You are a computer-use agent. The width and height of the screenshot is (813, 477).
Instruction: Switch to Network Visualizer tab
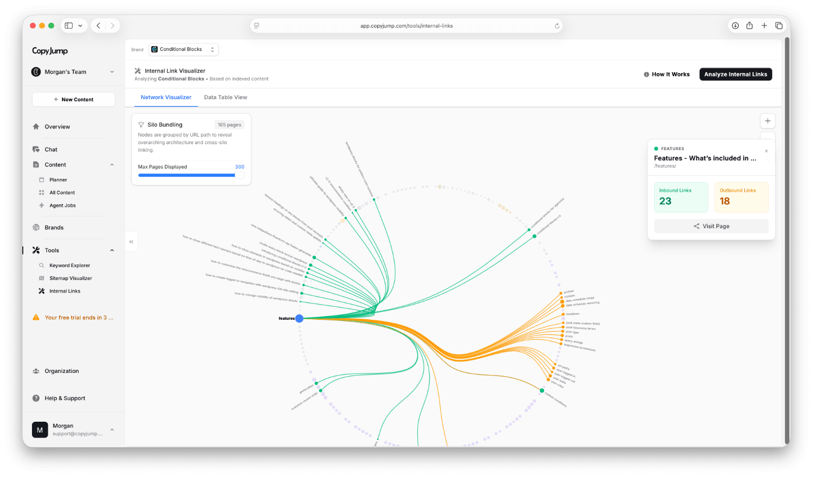click(x=166, y=98)
